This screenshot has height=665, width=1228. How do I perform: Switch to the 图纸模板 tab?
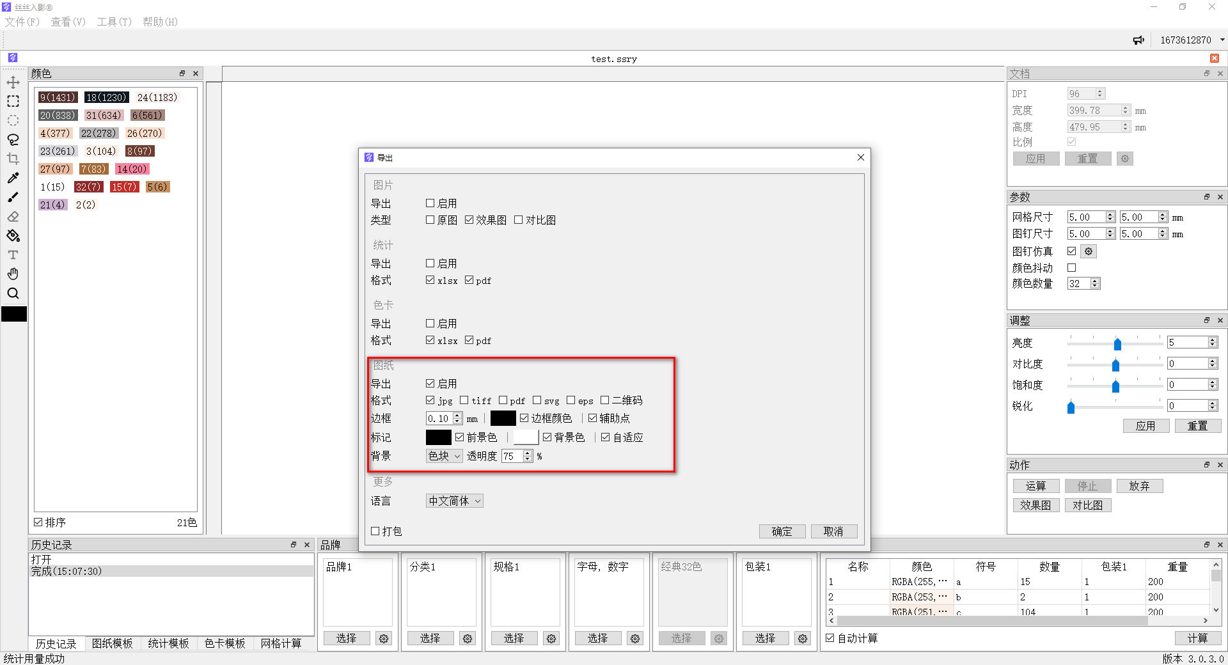pos(112,643)
